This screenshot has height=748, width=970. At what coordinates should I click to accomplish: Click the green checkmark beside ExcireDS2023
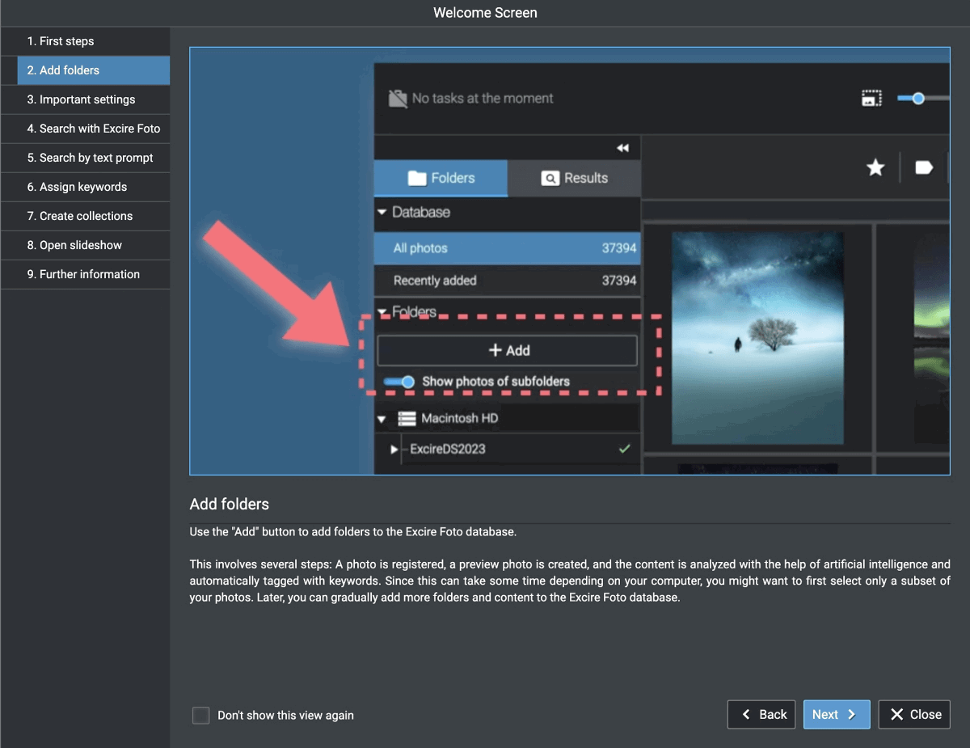pyautogui.click(x=624, y=448)
